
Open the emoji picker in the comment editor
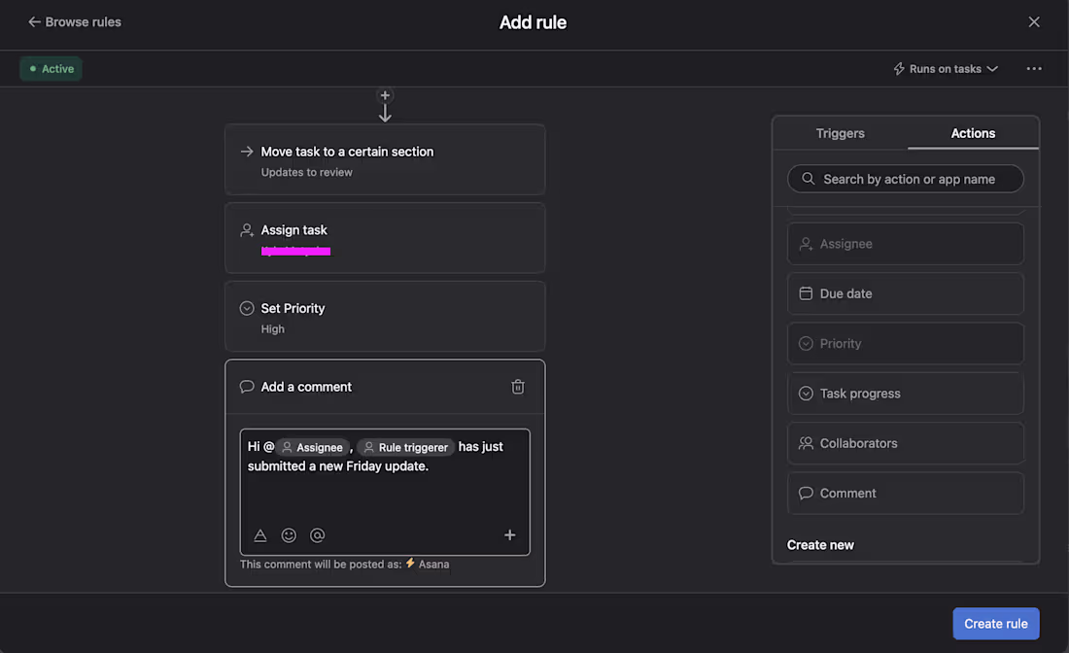289,534
